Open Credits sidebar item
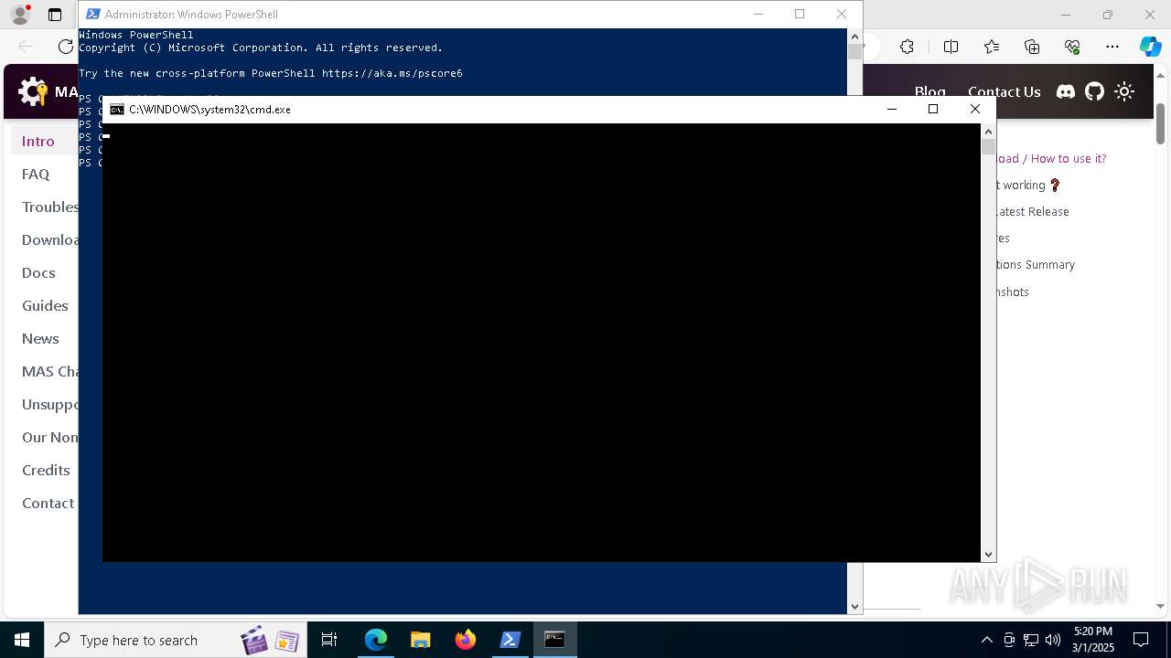This screenshot has width=1171, height=658. click(x=46, y=470)
